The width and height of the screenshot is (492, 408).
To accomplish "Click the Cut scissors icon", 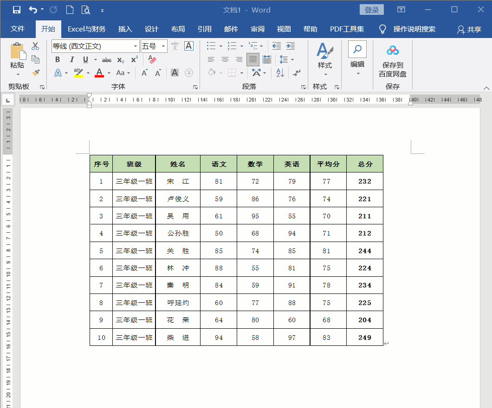I will click(35, 46).
